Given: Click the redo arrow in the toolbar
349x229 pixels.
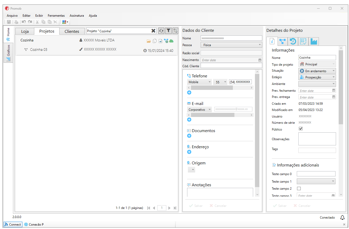Looking at the screenshot, I should 30,22.
